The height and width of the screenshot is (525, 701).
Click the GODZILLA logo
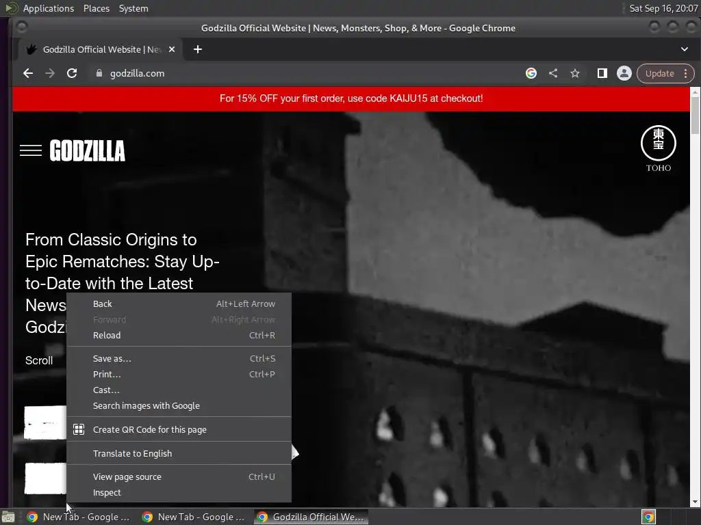click(x=88, y=150)
